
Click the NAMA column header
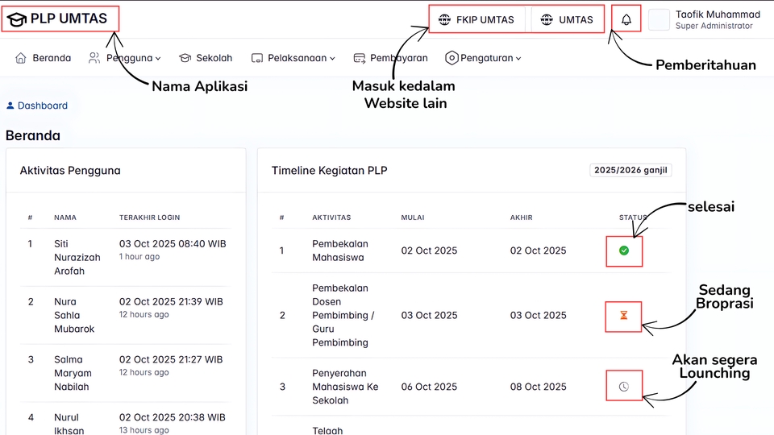(x=65, y=217)
